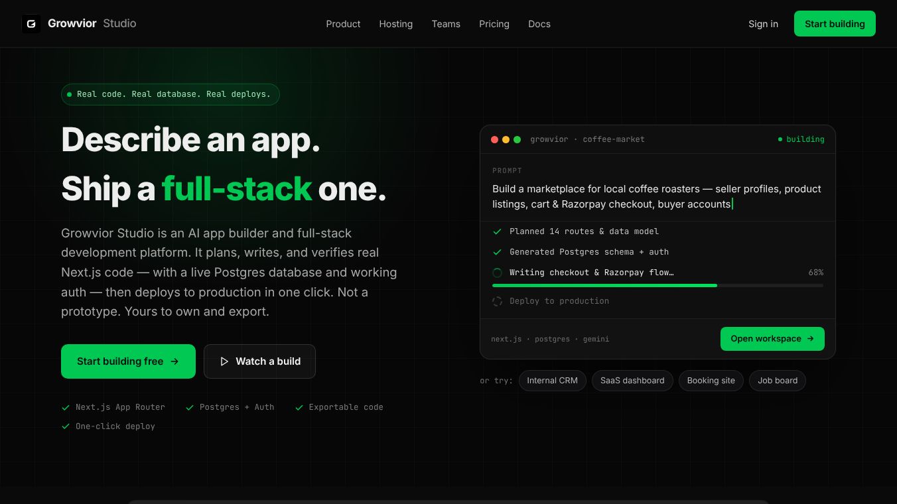Image resolution: width=897 pixels, height=504 pixels.
Task: Open the Docs nav link
Action: 539,24
